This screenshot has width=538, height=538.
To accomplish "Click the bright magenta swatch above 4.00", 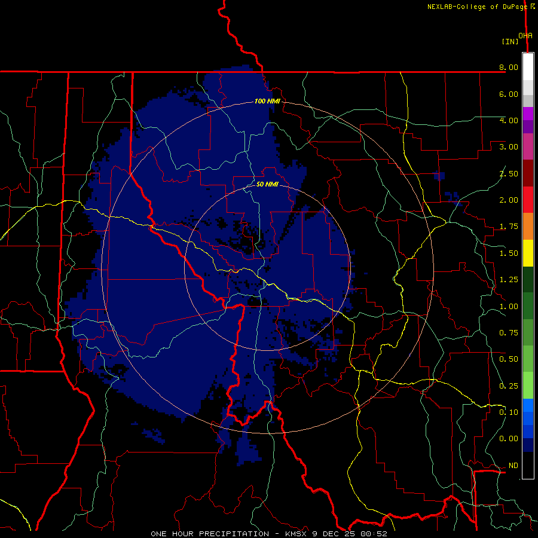I will [x=528, y=114].
